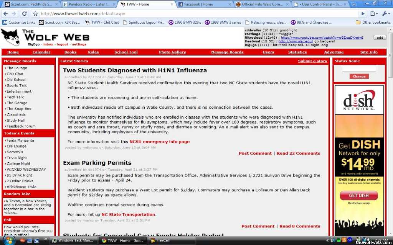
Task: Open the page menu dropdown
Action: click(374, 14)
